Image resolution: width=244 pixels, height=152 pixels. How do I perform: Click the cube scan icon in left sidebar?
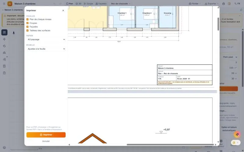click(4, 59)
